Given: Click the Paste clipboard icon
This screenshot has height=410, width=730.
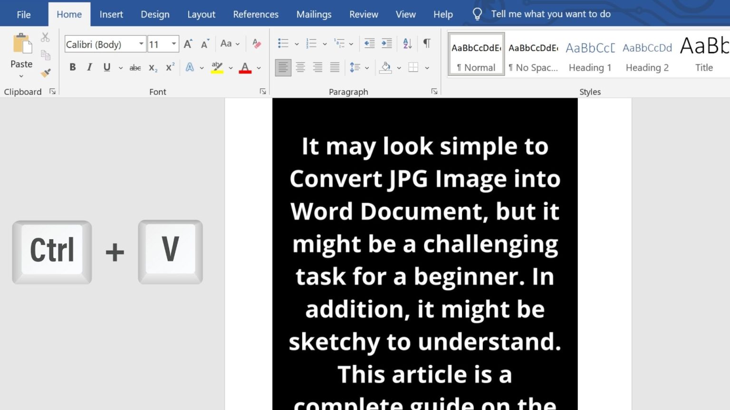Looking at the screenshot, I should (x=22, y=44).
